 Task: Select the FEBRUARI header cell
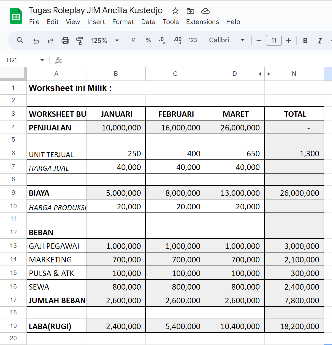point(175,114)
